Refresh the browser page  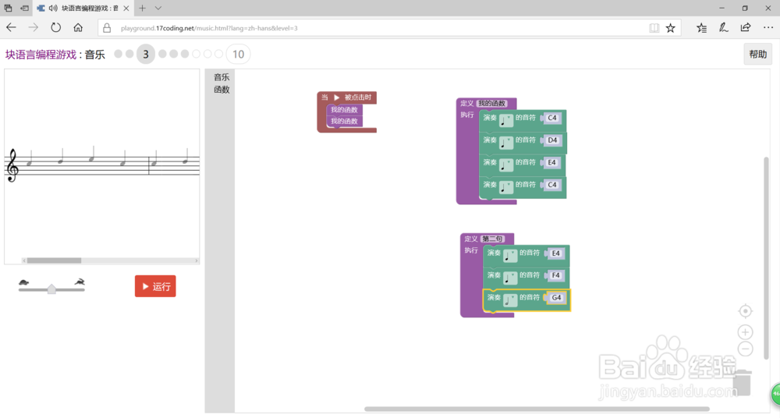[x=55, y=28]
